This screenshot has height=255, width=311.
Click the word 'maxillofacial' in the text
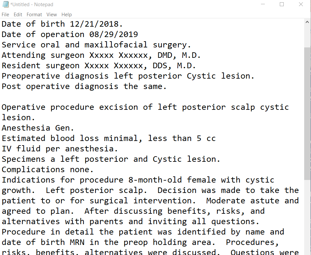coord(116,45)
